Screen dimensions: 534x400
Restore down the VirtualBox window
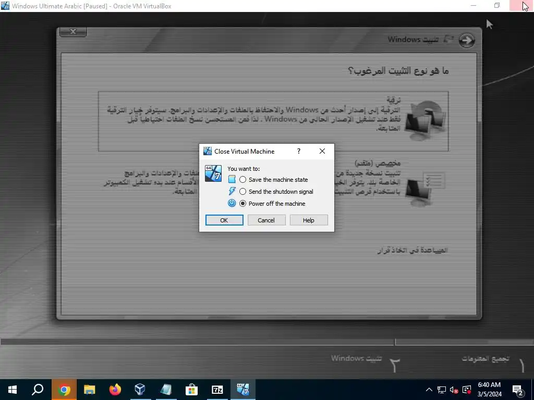(x=497, y=5)
